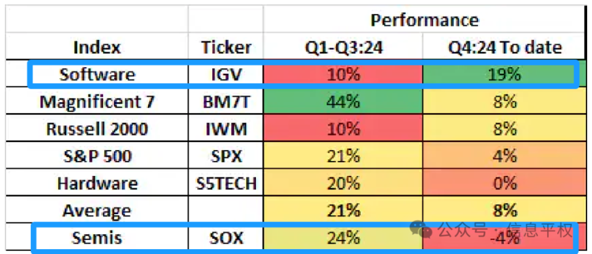Screen dimensions: 592x254
Task: Click the SOX ticker cell
Action: (x=226, y=237)
